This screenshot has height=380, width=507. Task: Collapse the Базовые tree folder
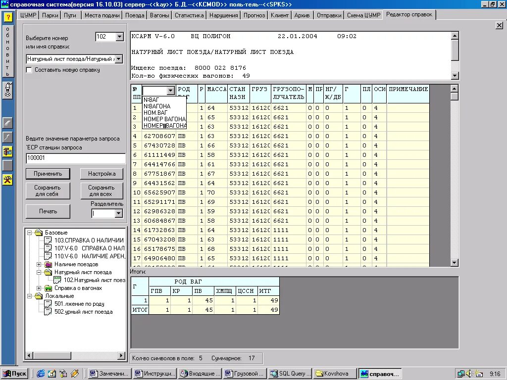(x=29, y=233)
